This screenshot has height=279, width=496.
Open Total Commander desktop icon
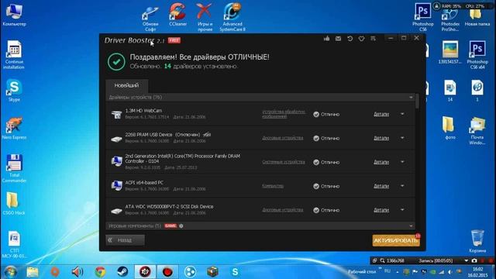coord(14,168)
